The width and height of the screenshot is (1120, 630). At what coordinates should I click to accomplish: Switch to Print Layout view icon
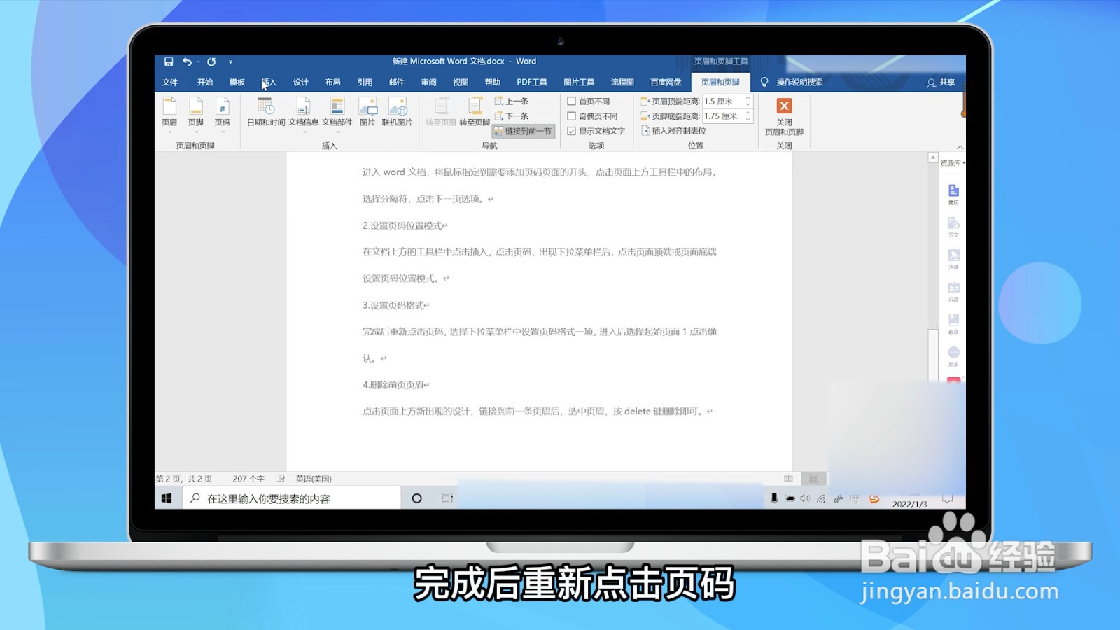813,479
